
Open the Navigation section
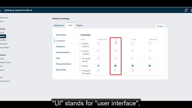[x=61, y=46]
